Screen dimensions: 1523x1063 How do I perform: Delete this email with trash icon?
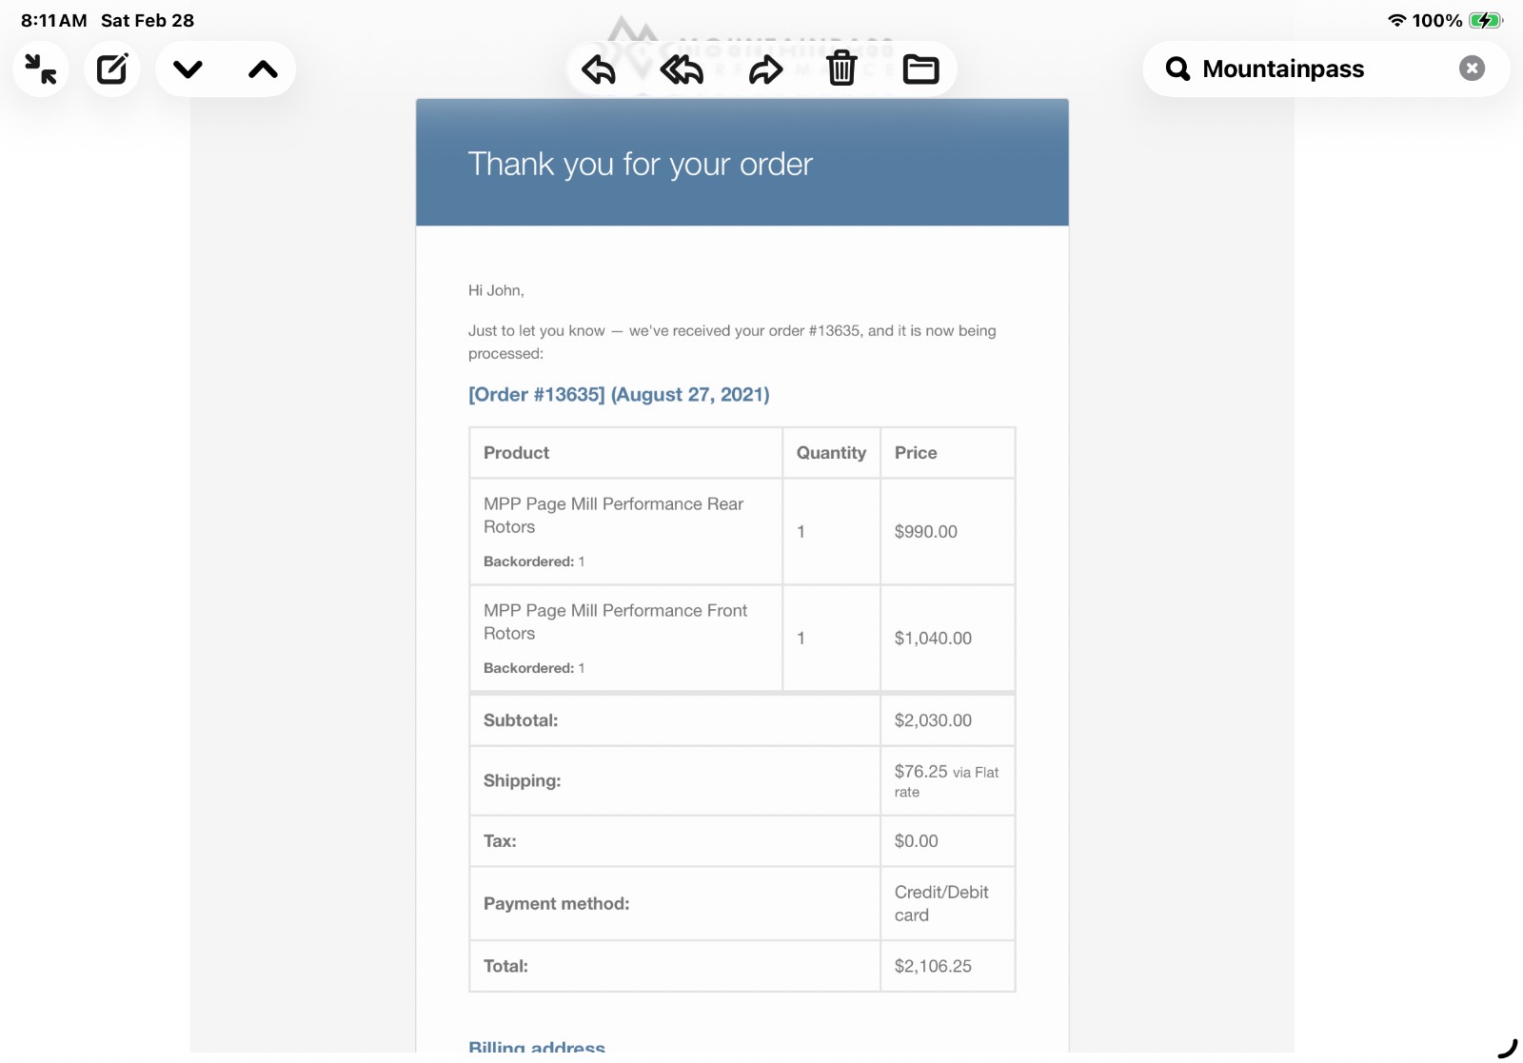pos(841,69)
